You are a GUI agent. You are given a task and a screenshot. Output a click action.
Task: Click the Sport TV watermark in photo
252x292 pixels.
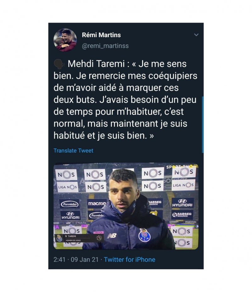[182, 167]
